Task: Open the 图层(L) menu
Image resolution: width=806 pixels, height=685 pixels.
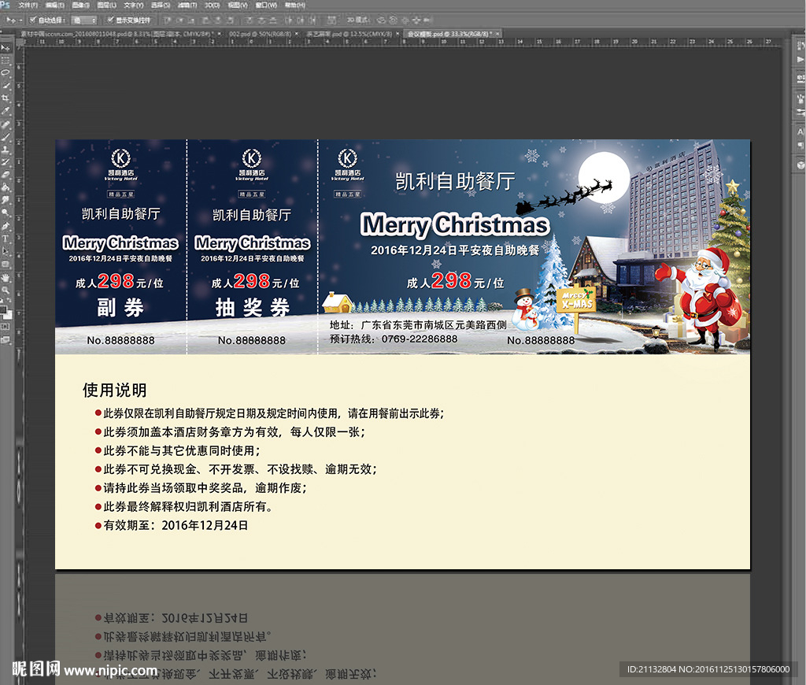Action: 107,6
